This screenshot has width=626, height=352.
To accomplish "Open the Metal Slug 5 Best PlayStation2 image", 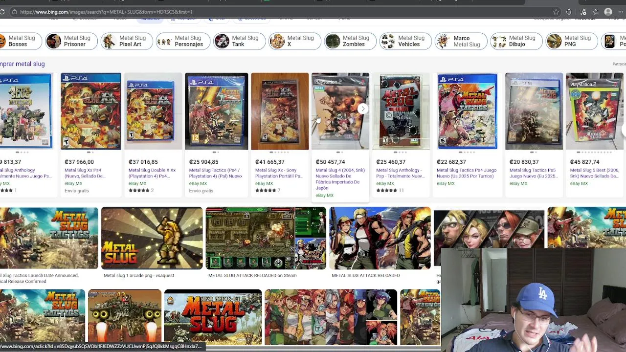I will click(594, 111).
